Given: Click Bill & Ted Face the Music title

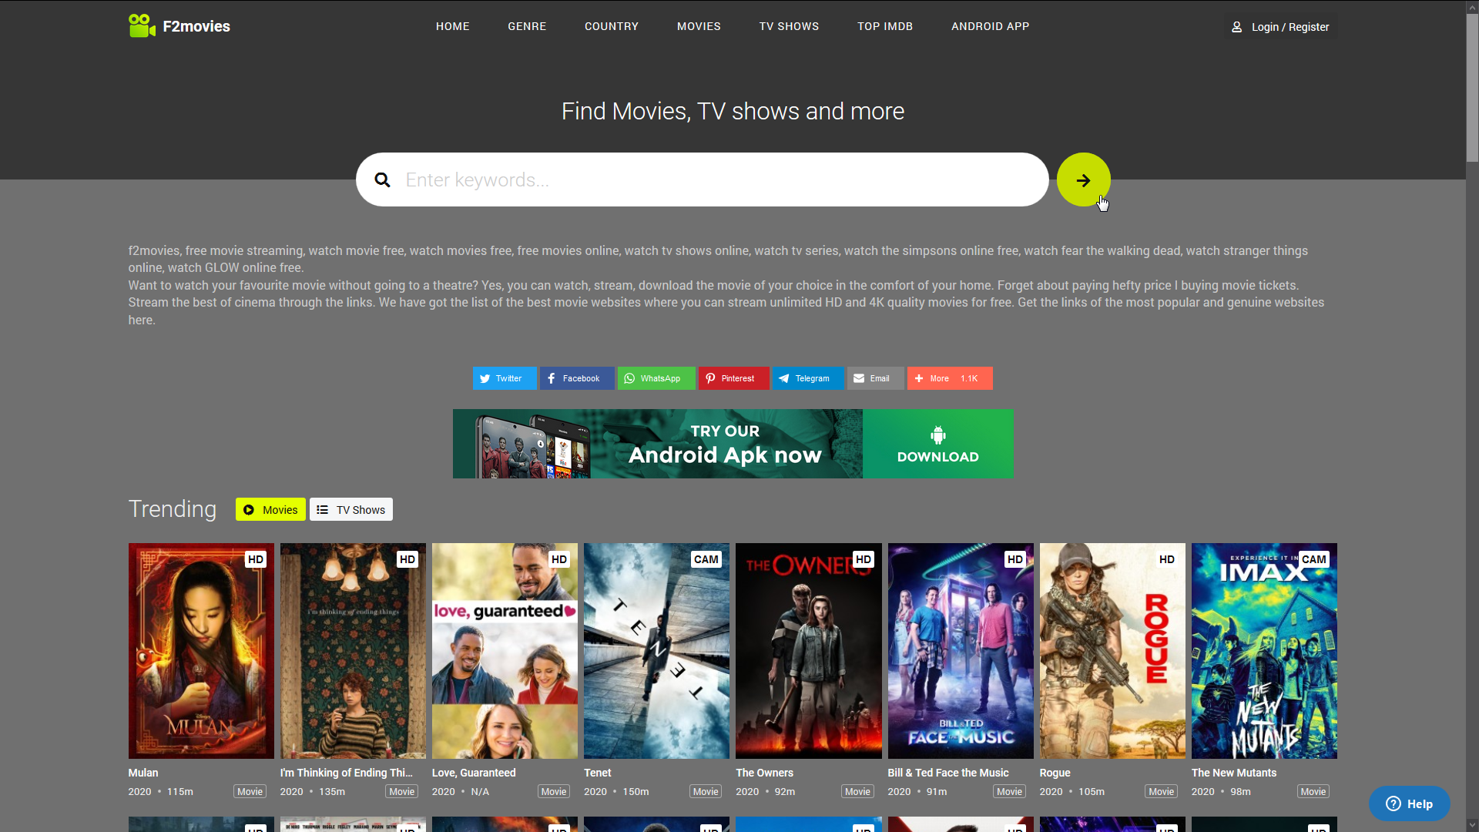Looking at the screenshot, I should pos(948,773).
